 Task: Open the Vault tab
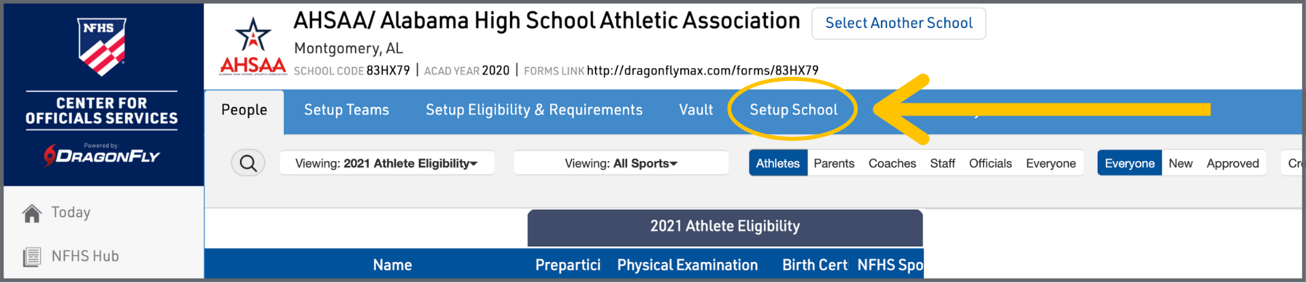tap(696, 110)
